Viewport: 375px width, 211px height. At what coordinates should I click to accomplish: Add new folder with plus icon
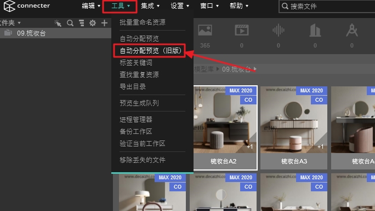coord(104,23)
